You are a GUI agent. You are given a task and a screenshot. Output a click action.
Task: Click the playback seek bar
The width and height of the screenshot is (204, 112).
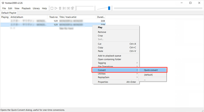tap(158, 8)
